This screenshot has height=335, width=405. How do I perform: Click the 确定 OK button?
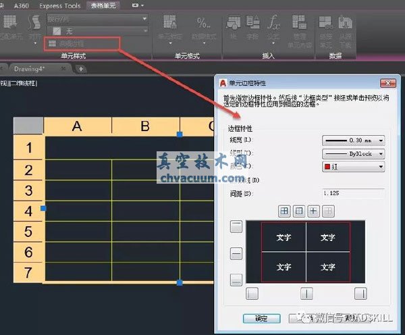(x=261, y=319)
